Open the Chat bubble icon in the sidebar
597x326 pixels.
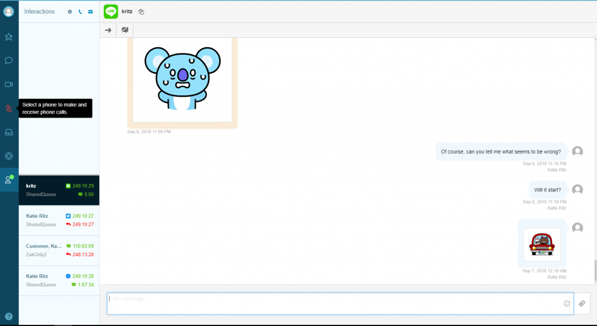[x=9, y=61]
